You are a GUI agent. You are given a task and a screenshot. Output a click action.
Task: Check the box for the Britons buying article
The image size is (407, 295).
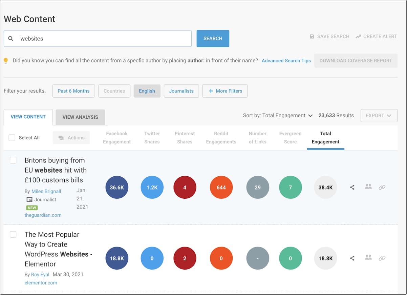tap(13, 160)
